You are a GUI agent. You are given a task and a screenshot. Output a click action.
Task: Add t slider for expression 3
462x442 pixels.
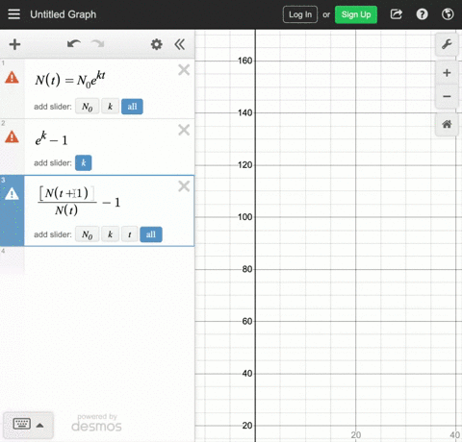click(130, 234)
